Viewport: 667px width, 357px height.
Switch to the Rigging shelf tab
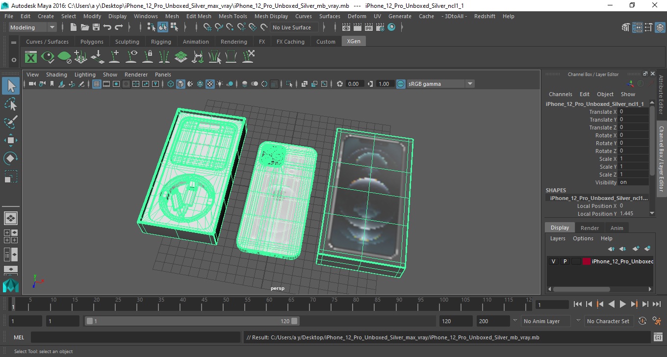click(161, 42)
